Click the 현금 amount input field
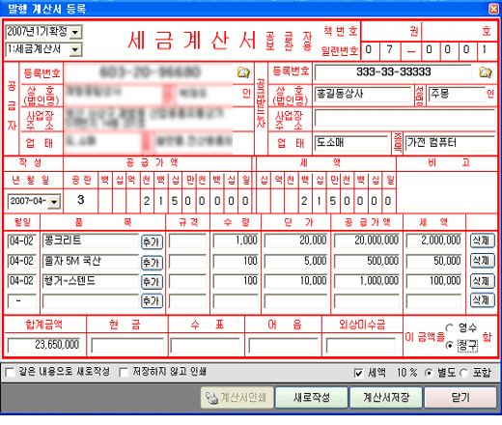 pos(127,346)
